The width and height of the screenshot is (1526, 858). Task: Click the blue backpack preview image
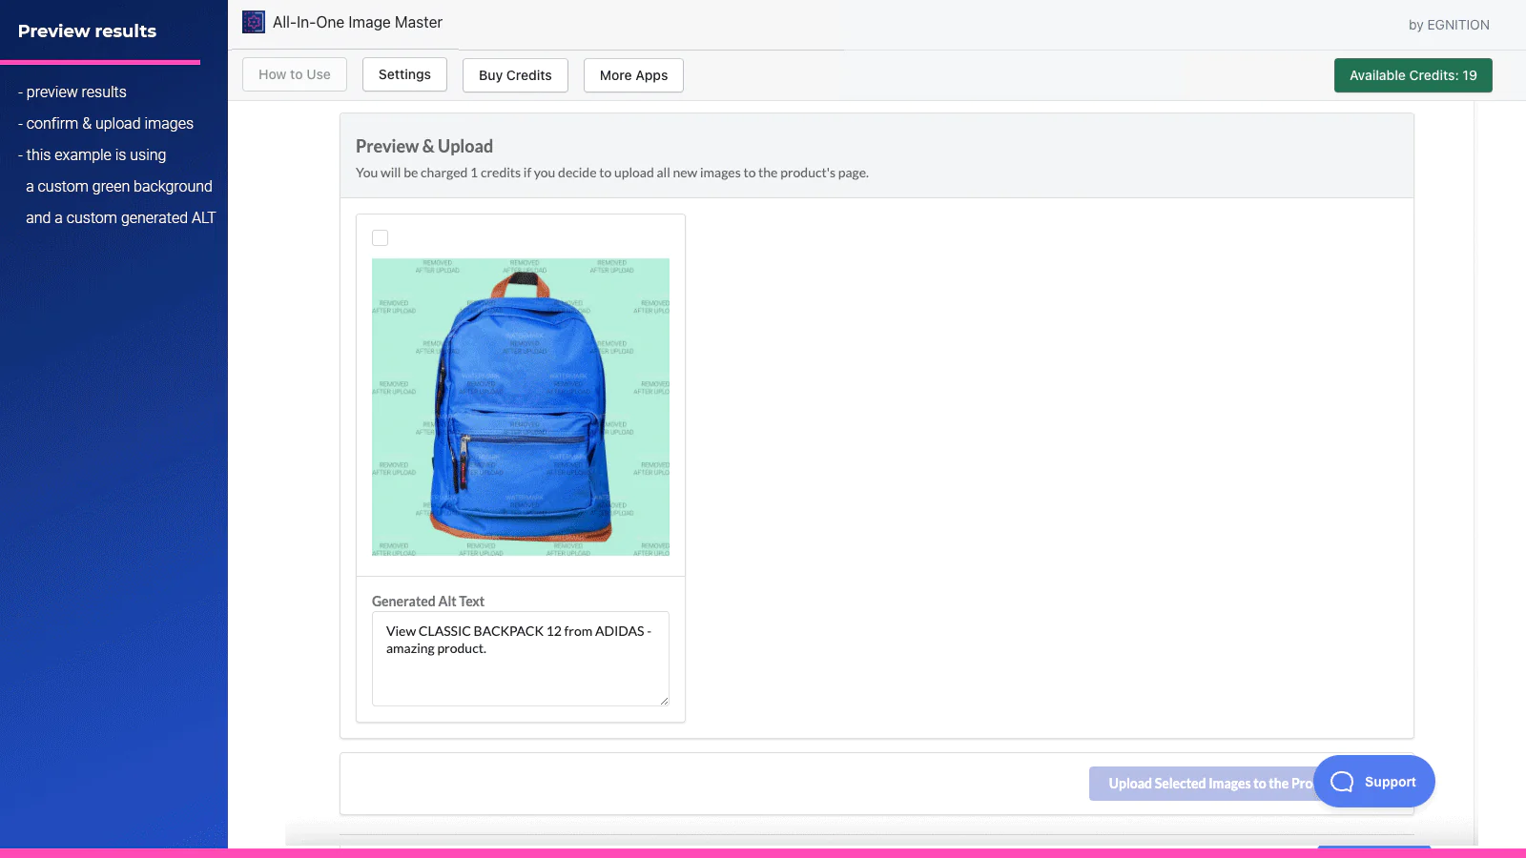[521, 407]
